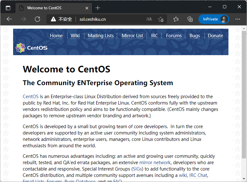The height and width of the screenshot is (182, 247).
Task: Open the Wiki navigation link
Action: pos(75,36)
